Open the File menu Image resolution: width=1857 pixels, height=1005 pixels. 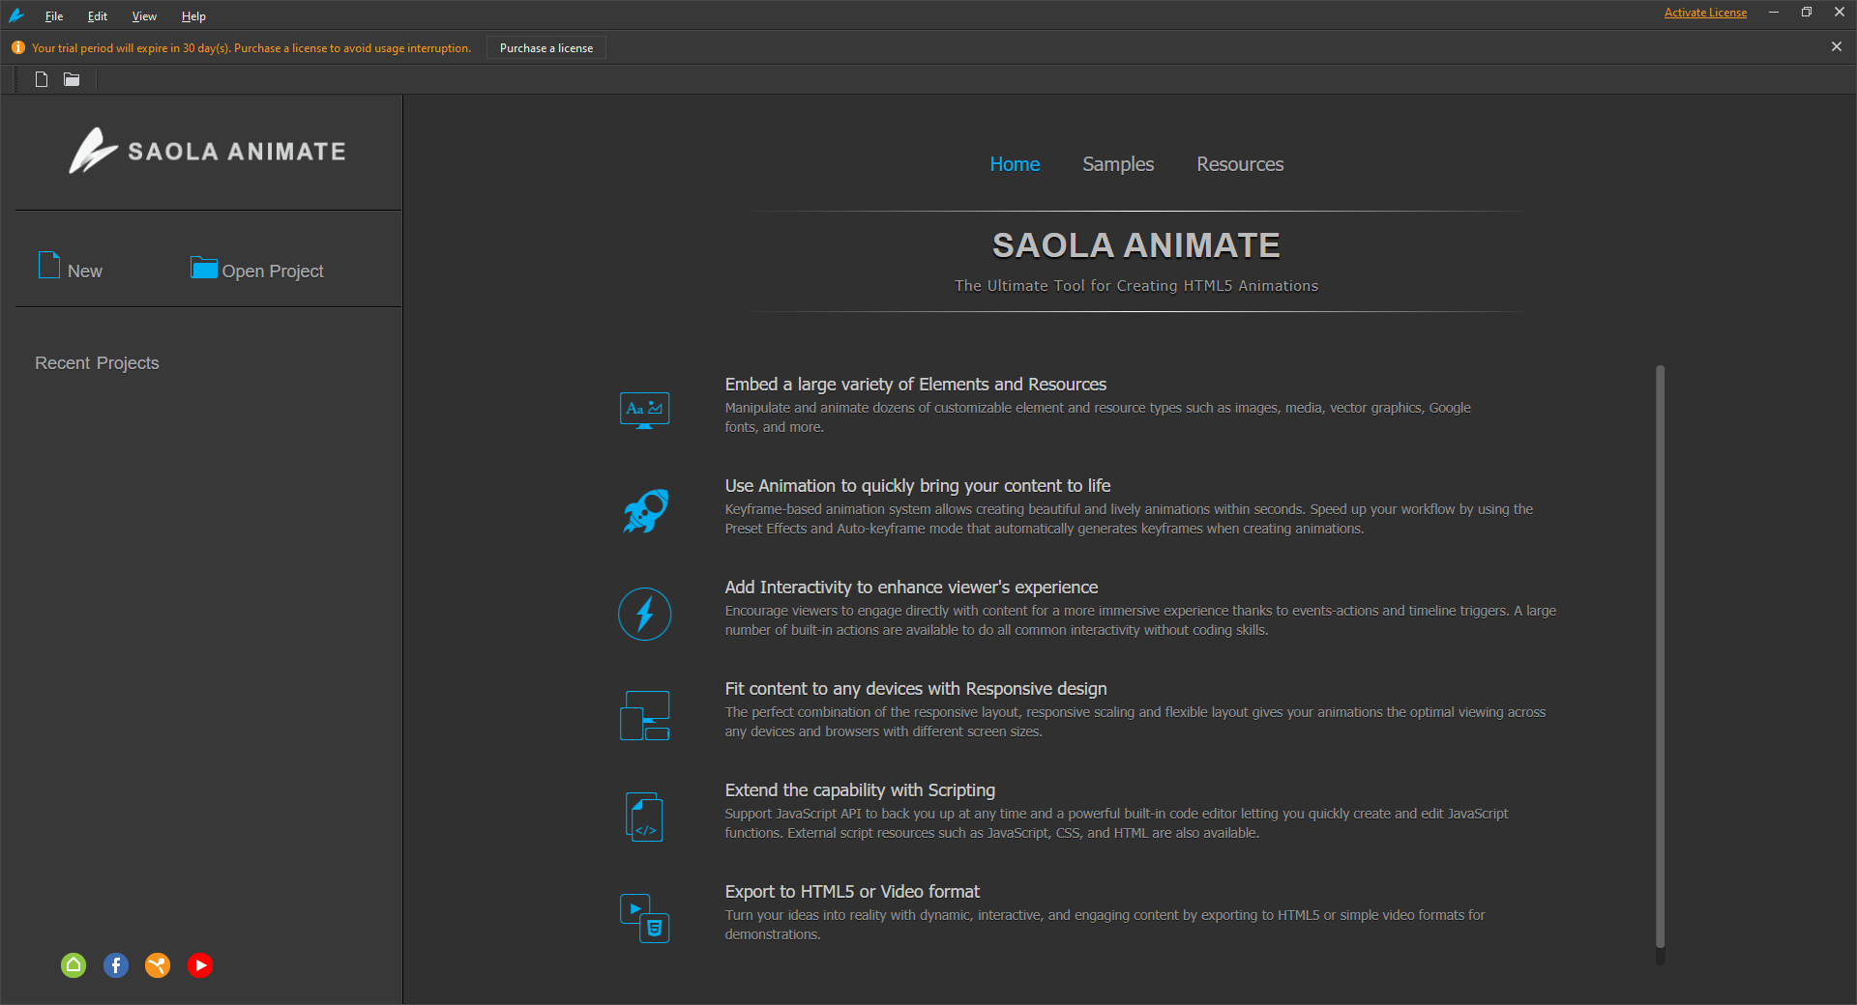(x=54, y=16)
